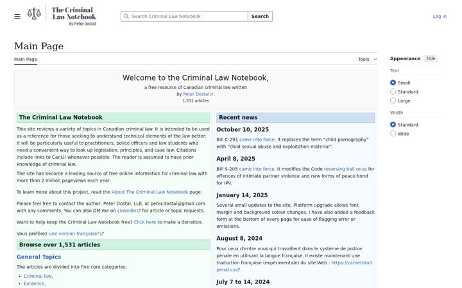Click the October 10, 2025 news heading
Image resolution: width=462 pixels, height=288 pixels.
[x=243, y=129]
